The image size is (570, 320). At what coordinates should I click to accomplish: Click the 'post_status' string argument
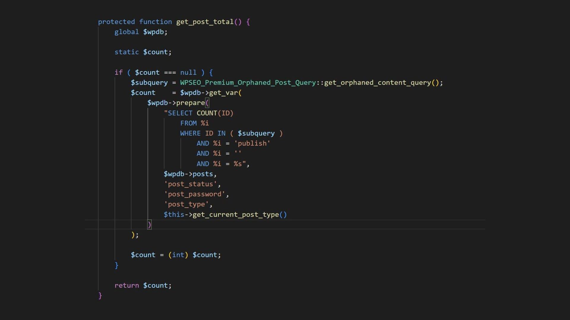point(190,184)
